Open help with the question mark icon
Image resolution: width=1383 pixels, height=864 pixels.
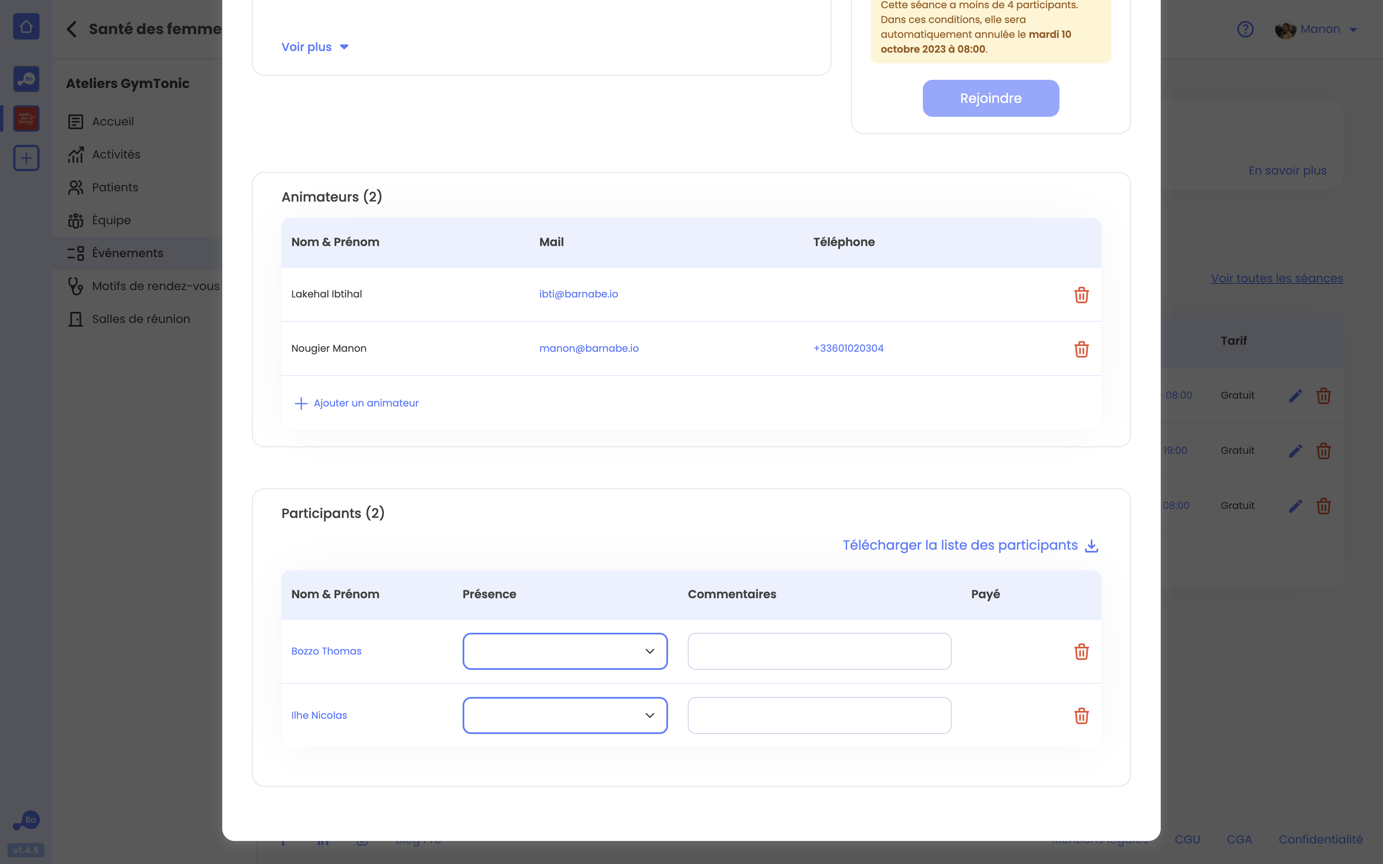pos(1245,29)
